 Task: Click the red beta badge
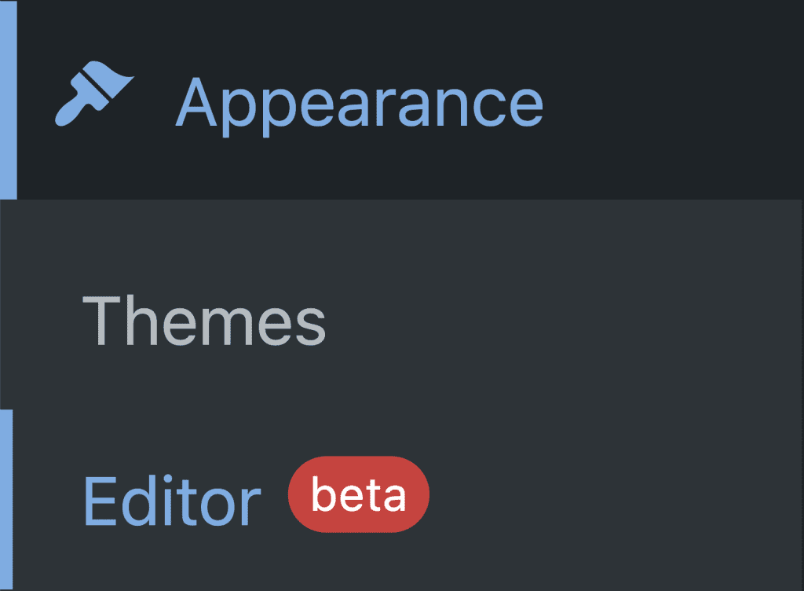point(359,495)
